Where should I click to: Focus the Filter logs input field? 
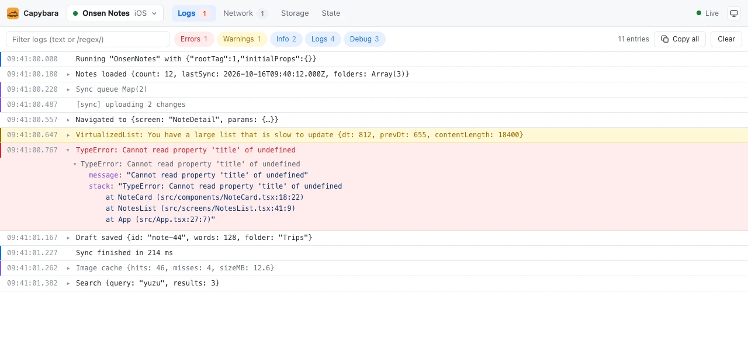click(88, 39)
